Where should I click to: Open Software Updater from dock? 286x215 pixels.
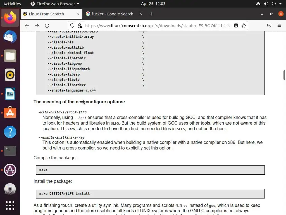click(10, 170)
